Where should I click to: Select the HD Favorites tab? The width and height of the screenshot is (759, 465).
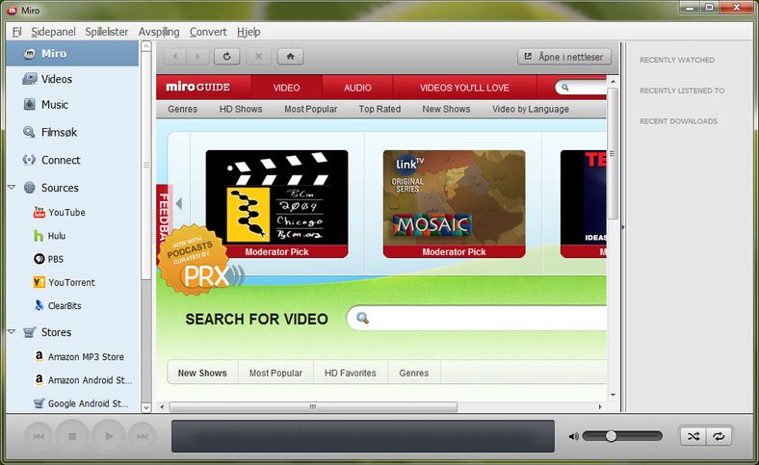[350, 374]
